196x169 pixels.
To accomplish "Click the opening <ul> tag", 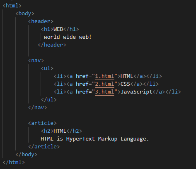I will coord(47,68).
